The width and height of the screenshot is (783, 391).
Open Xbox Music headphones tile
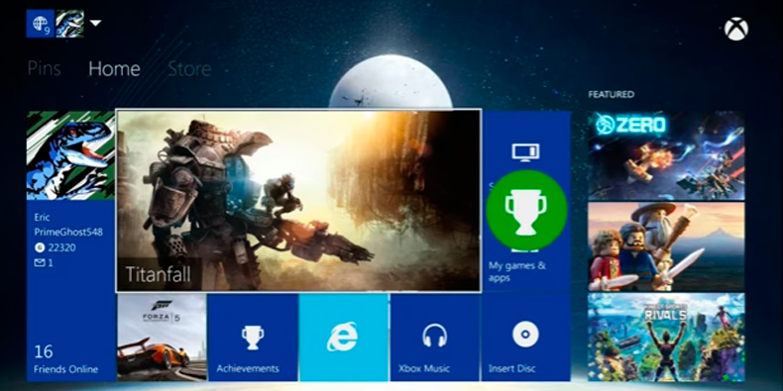pyautogui.click(x=434, y=338)
